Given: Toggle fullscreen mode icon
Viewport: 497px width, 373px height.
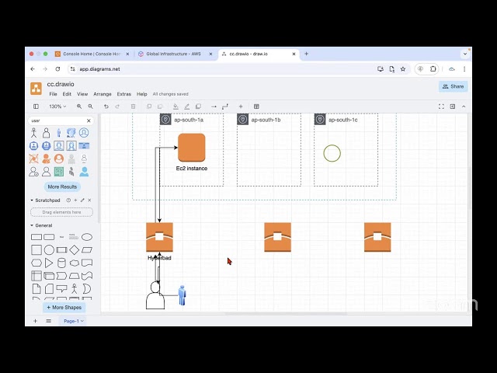Looking at the screenshot, I should point(441,106).
